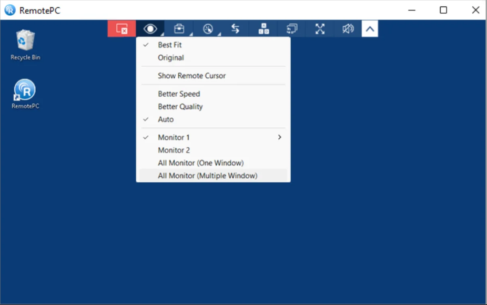Open the keyboard shortcuts keys icon

coord(263,29)
